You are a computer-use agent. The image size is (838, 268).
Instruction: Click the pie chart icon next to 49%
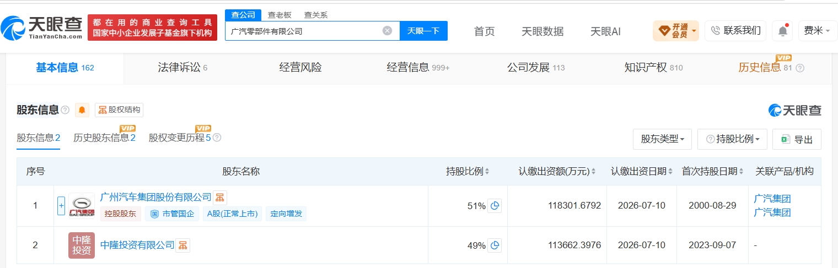[x=495, y=245]
